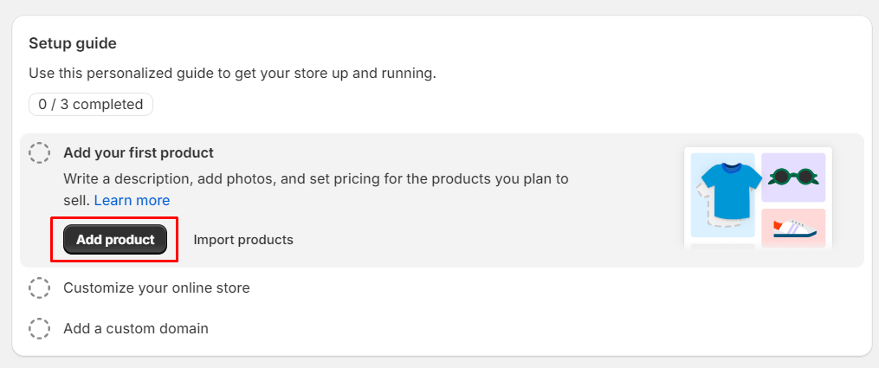Mark Add a custom domain as done
879x368 pixels.
click(39, 329)
